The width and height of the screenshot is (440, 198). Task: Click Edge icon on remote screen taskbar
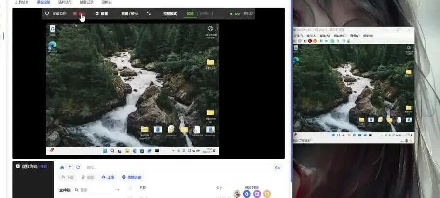tap(135, 151)
